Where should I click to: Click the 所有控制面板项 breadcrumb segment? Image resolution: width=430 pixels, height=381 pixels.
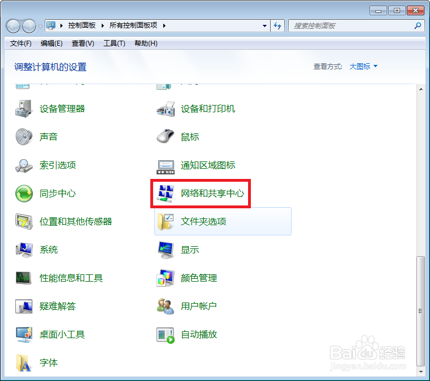(x=133, y=25)
